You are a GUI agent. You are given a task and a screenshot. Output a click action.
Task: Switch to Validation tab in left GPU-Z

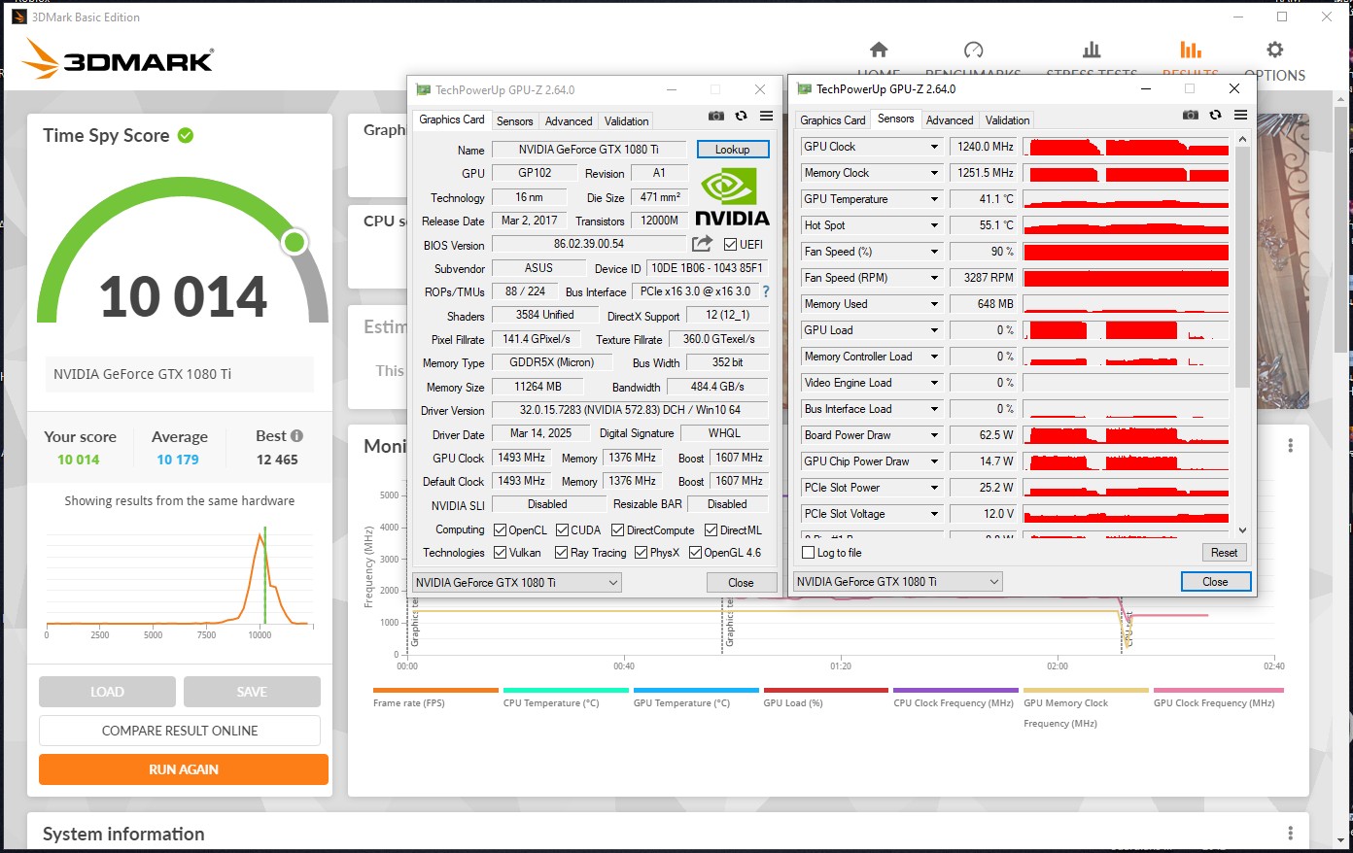point(626,121)
